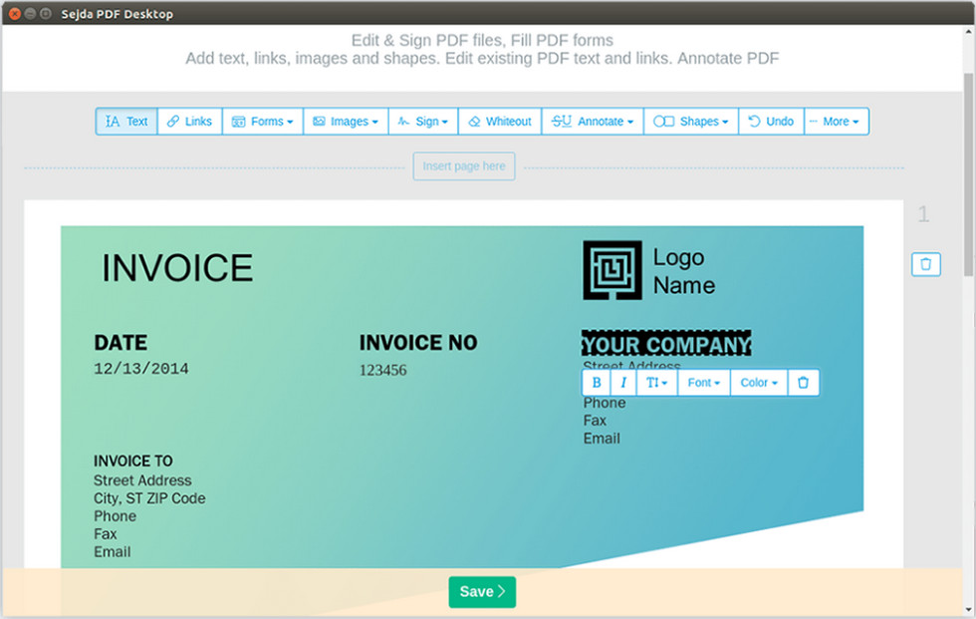Expand the Shapes dropdown
Viewport: 976px width, 619px height.
coord(691,122)
